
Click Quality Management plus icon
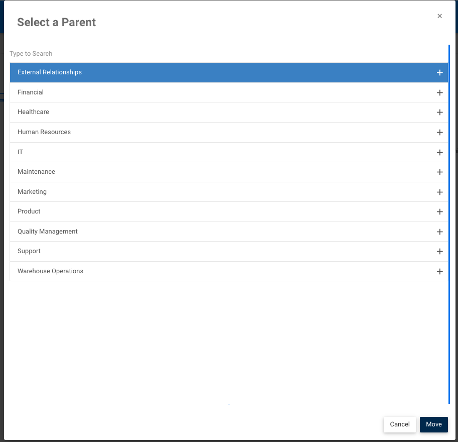click(x=439, y=232)
